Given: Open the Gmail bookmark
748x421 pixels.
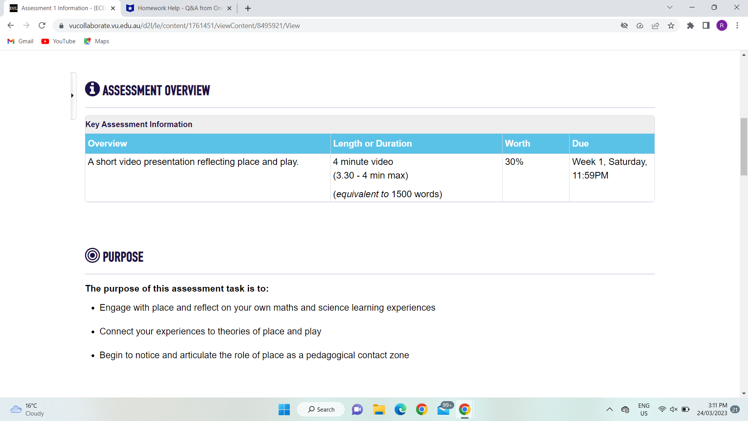Looking at the screenshot, I should (21, 41).
